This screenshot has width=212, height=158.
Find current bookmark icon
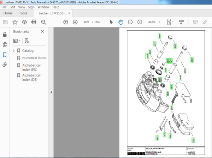pyautogui.click(x=27, y=41)
